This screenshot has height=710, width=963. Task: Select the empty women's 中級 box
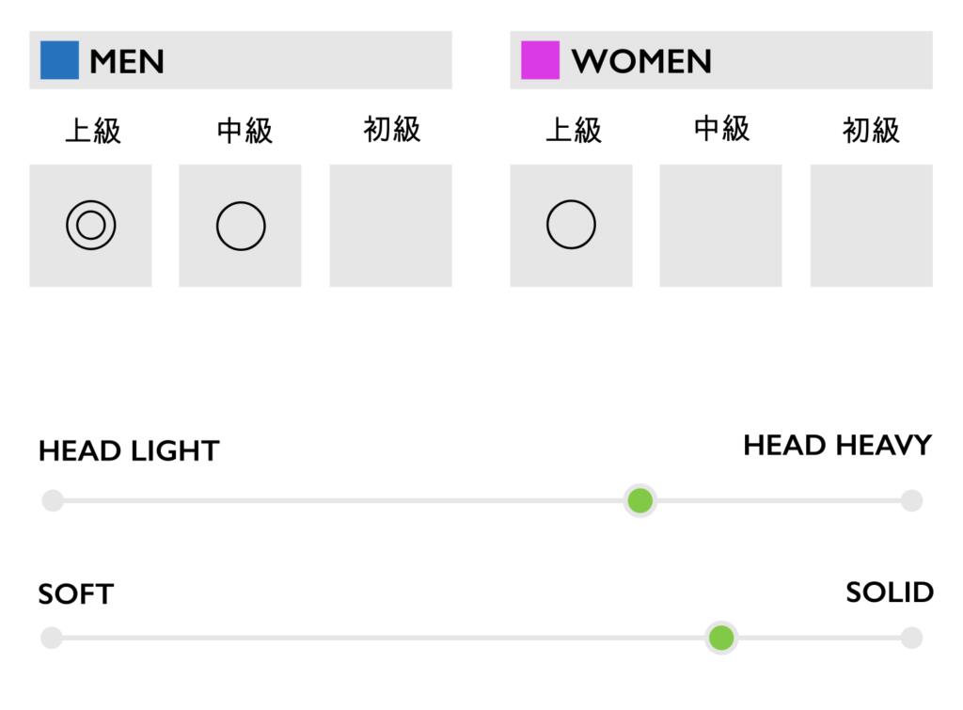point(720,226)
